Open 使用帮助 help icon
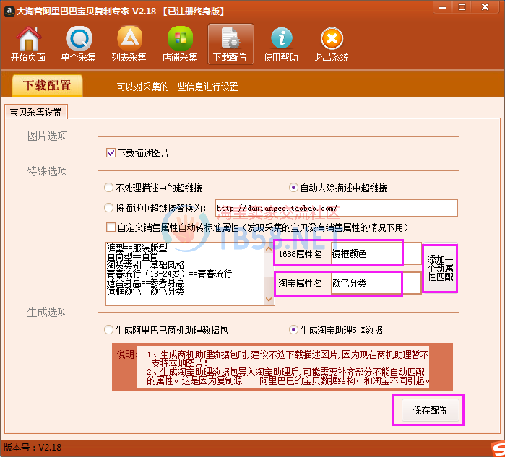The width and height of the screenshot is (505, 457). tap(280, 43)
